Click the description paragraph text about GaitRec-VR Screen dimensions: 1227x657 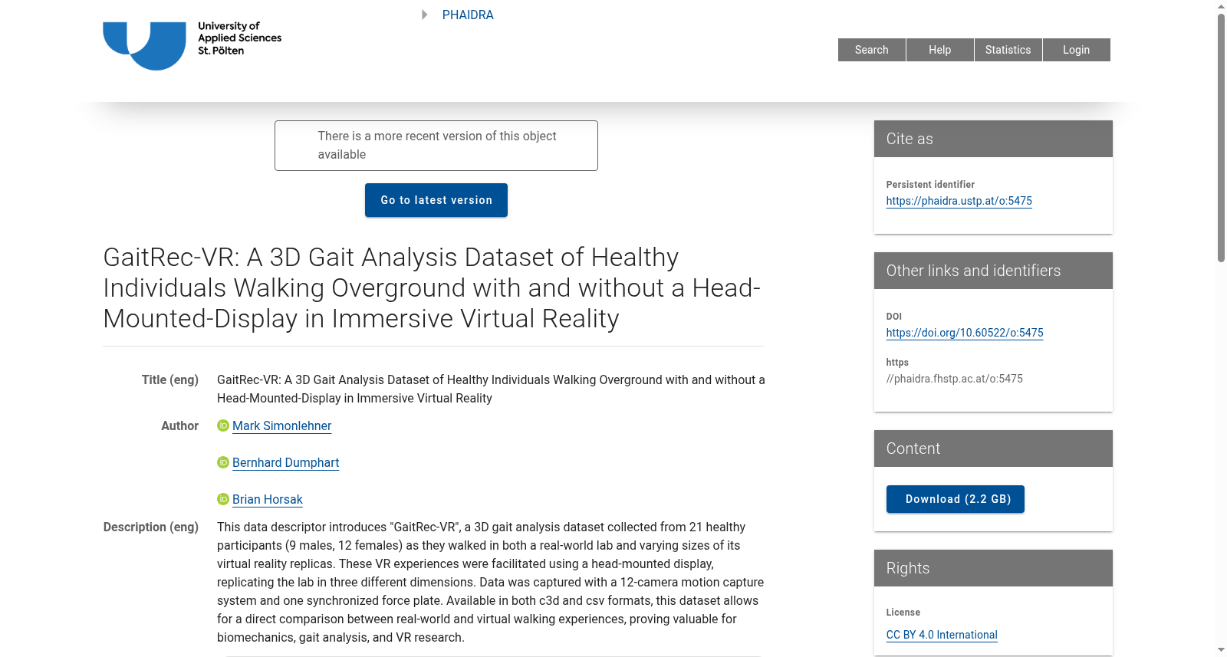click(x=491, y=582)
